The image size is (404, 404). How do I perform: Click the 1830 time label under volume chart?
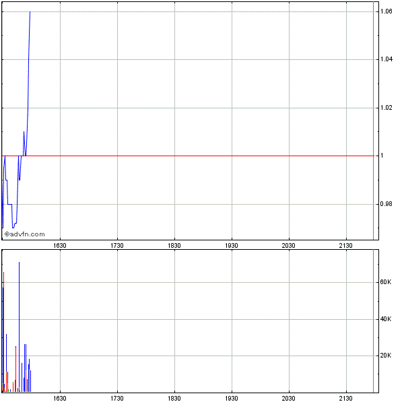point(174,399)
